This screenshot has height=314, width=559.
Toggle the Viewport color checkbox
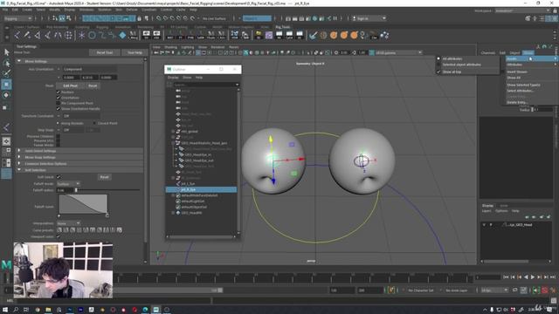coord(59,236)
